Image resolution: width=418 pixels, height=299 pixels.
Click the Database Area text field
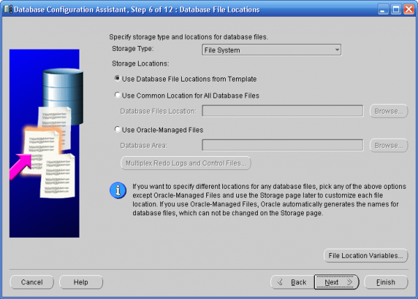click(283, 146)
